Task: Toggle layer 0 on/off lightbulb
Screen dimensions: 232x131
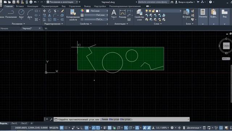Action: pyautogui.click(x=146, y=11)
